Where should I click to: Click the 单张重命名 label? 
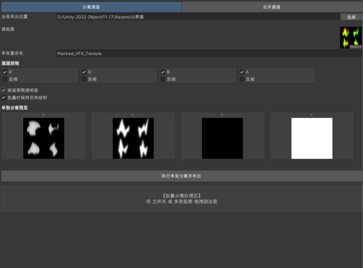(x=12, y=53)
